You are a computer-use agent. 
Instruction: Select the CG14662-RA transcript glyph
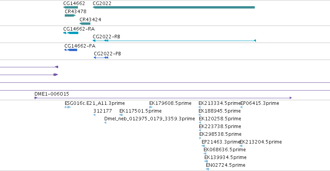[71, 33]
